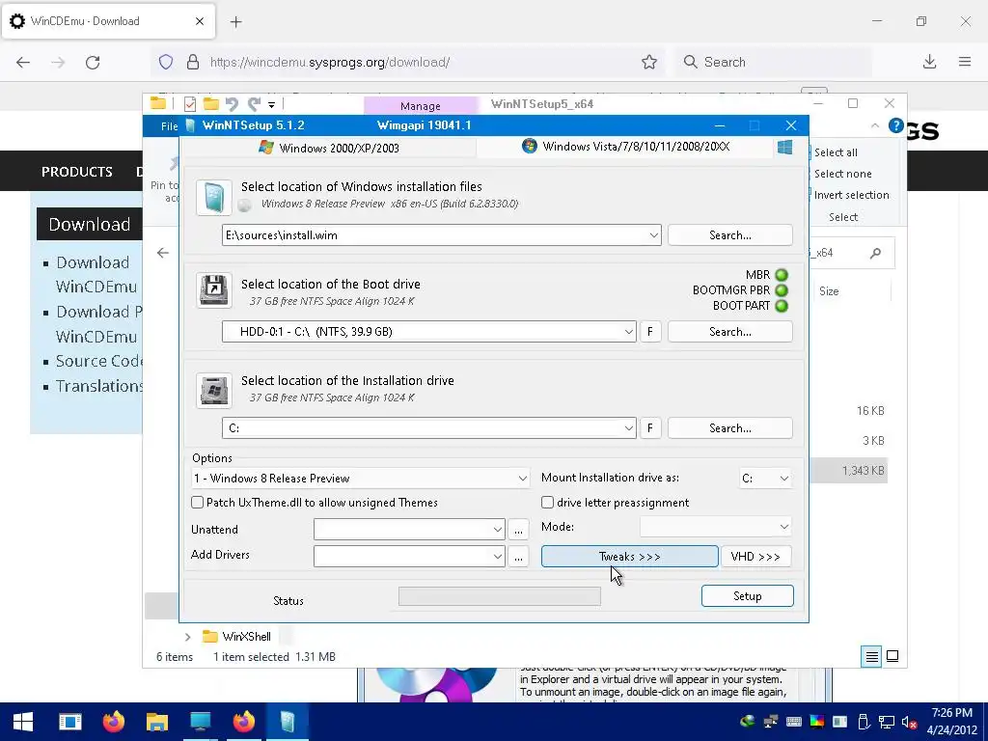Screen dimensions: 988x741
Task: Open the Explorer help question mark icon
Action: pyautogui.click(x=895, y=125)
